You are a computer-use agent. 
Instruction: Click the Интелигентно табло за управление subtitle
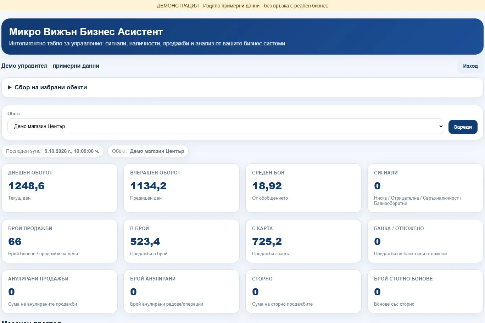[147, 44]
